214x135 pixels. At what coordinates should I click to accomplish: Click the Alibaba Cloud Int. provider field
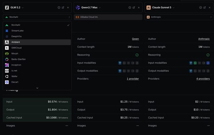(x=108, y=17)
